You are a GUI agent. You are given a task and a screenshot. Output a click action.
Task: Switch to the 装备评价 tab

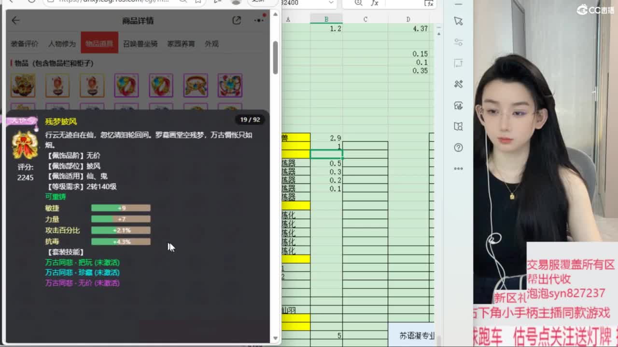(x=25, y=43)
